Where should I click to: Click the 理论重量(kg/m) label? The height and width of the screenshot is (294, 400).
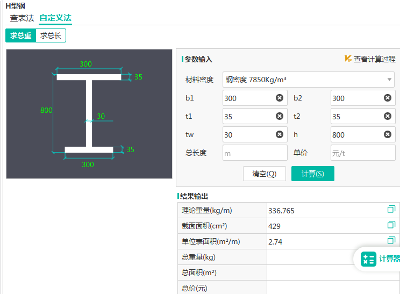[x=206, y=210]
